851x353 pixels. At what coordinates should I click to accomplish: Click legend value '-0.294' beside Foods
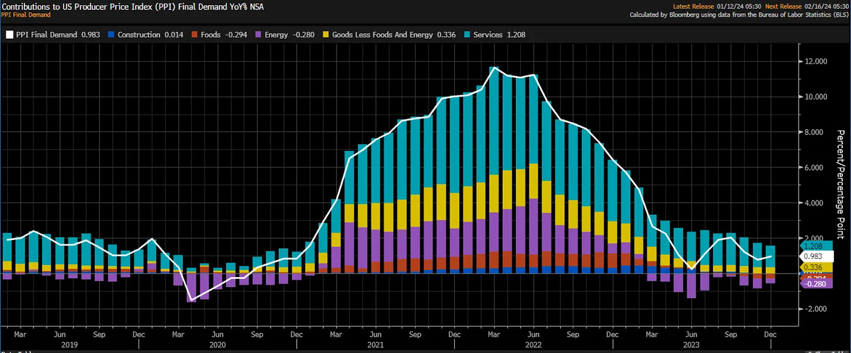235,35
